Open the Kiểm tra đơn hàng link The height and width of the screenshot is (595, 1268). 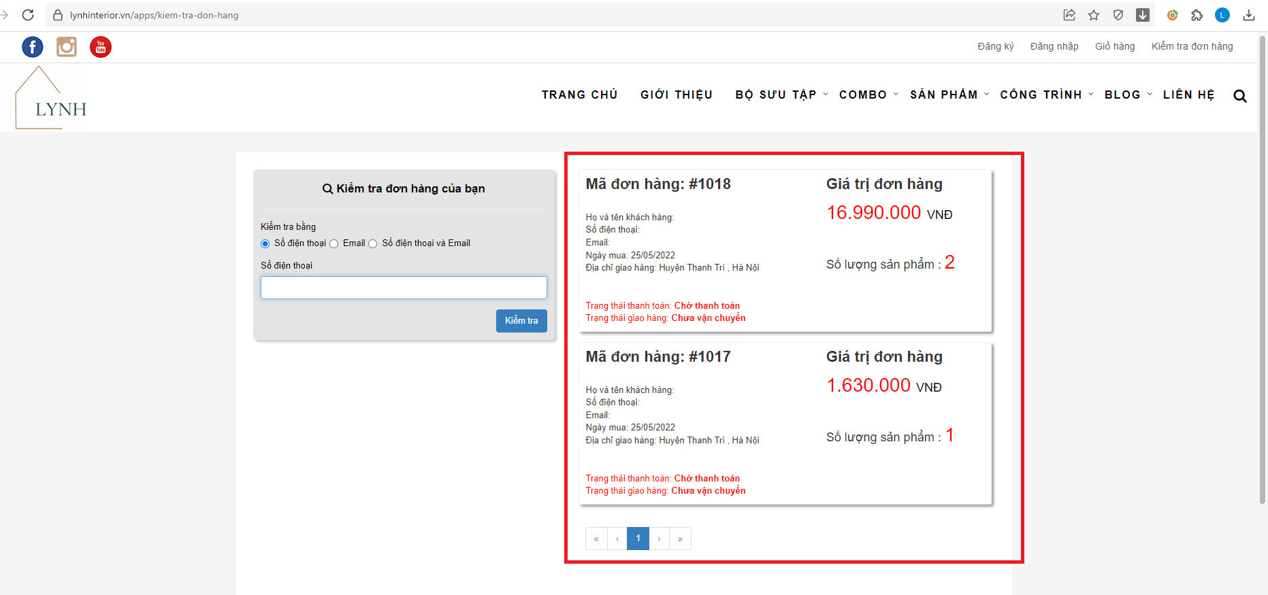(1192, 46)
